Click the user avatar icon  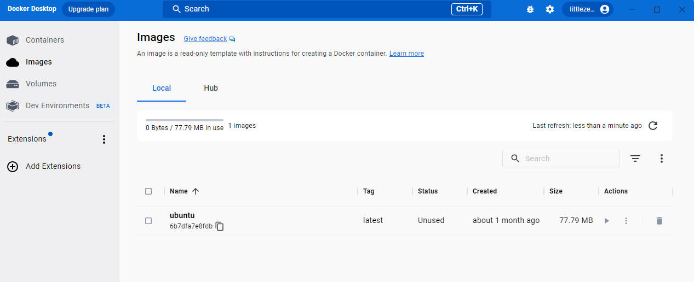(x=605, y=9)
